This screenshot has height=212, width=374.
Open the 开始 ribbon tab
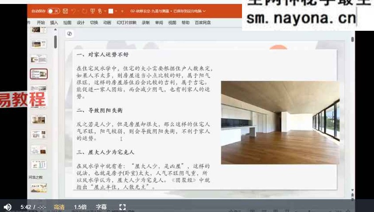click(41, 22)
